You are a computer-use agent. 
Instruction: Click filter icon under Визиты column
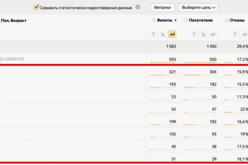tap(154, 34)
